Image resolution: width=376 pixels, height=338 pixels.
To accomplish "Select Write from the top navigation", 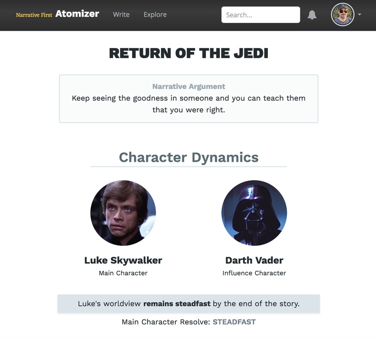I will (x=121, y=15).
